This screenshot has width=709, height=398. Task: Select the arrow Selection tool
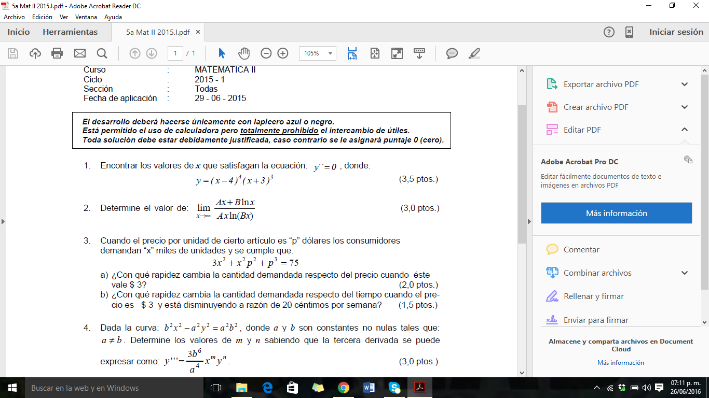pyautogui.click(x=222, y=53)
